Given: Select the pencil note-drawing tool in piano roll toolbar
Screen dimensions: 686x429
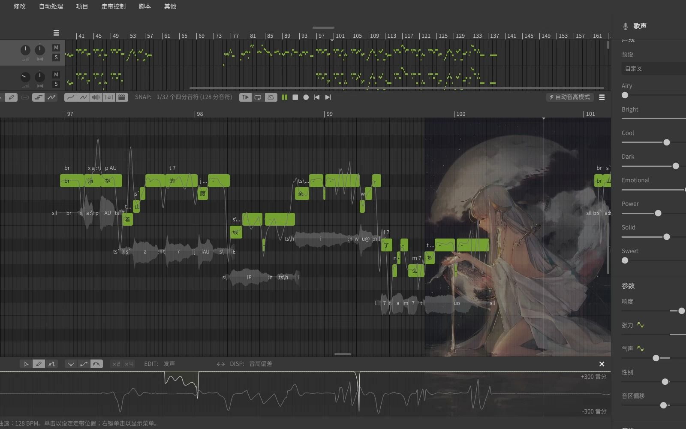Looking at the screenshot, I should [x=12, y=97].
